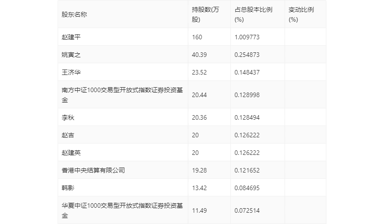Click holdings value 20.36
Image resolution: width=384 pixels, height=224 pixels.
click(199, 117)
